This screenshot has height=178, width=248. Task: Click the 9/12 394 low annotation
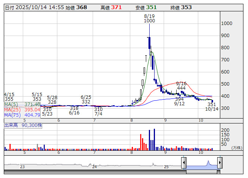tap(179, 101)
